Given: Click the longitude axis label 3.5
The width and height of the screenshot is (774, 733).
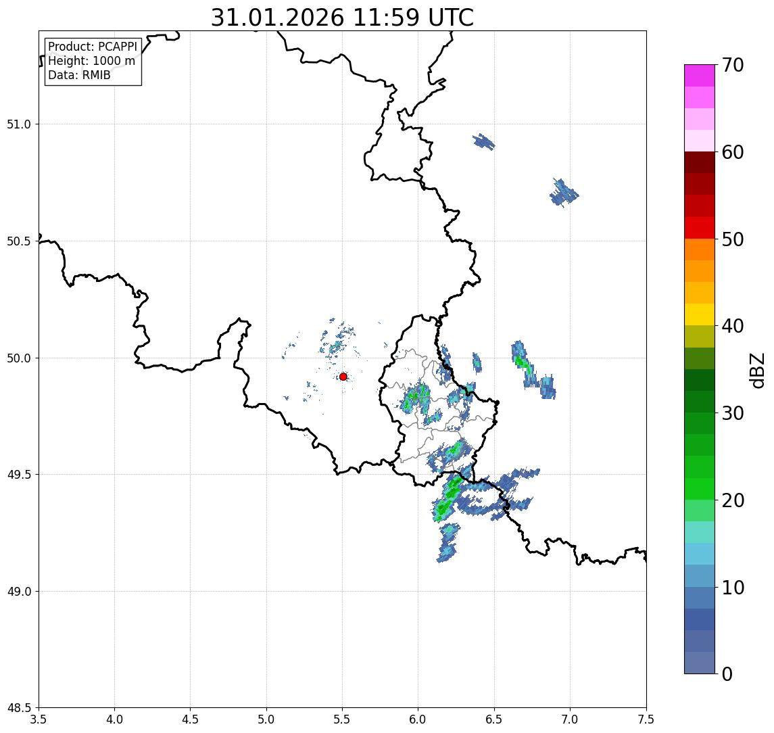Looking at the screenshot, I should coord(39,719).
